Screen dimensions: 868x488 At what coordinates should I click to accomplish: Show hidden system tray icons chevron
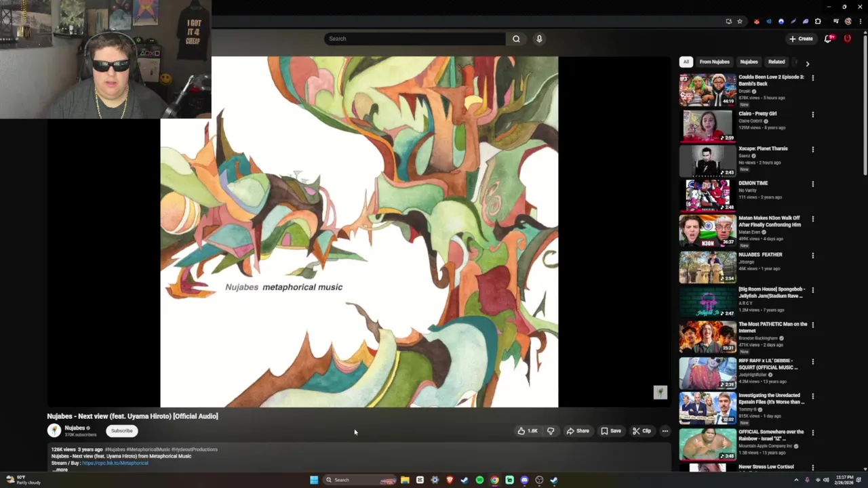(x=796, y=480)
